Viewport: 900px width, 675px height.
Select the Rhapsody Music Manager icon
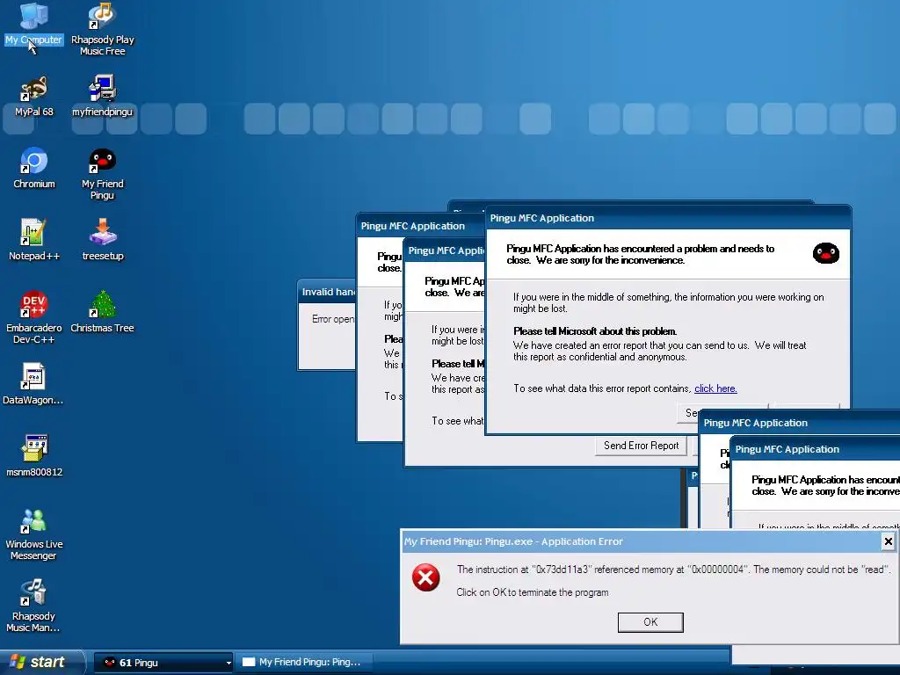(x=33, y=606)
